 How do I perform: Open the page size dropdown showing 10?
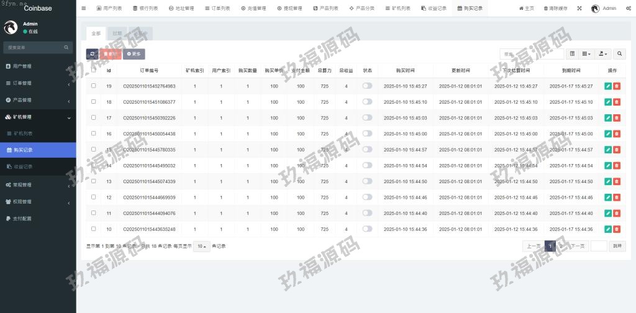pyautogui.click(x=202, y=246)
